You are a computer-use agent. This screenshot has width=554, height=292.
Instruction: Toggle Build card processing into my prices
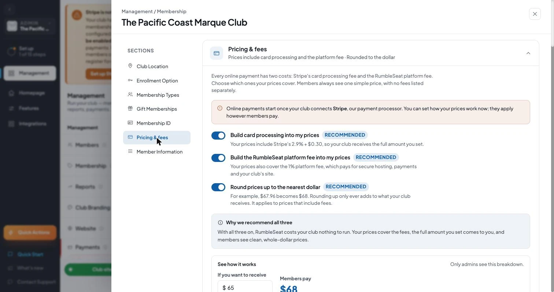point(218,136)
